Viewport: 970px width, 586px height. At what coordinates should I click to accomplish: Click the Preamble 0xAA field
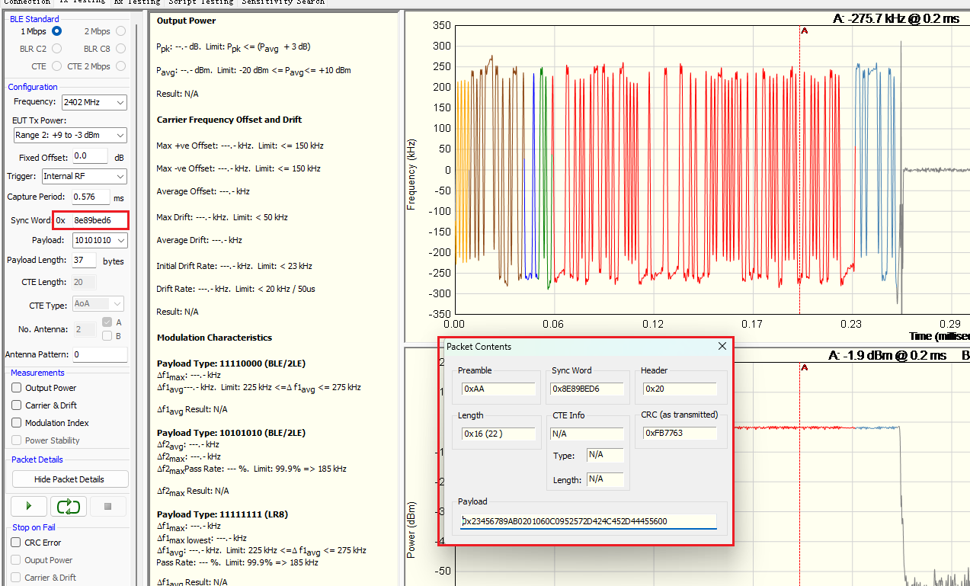point(498,389)
